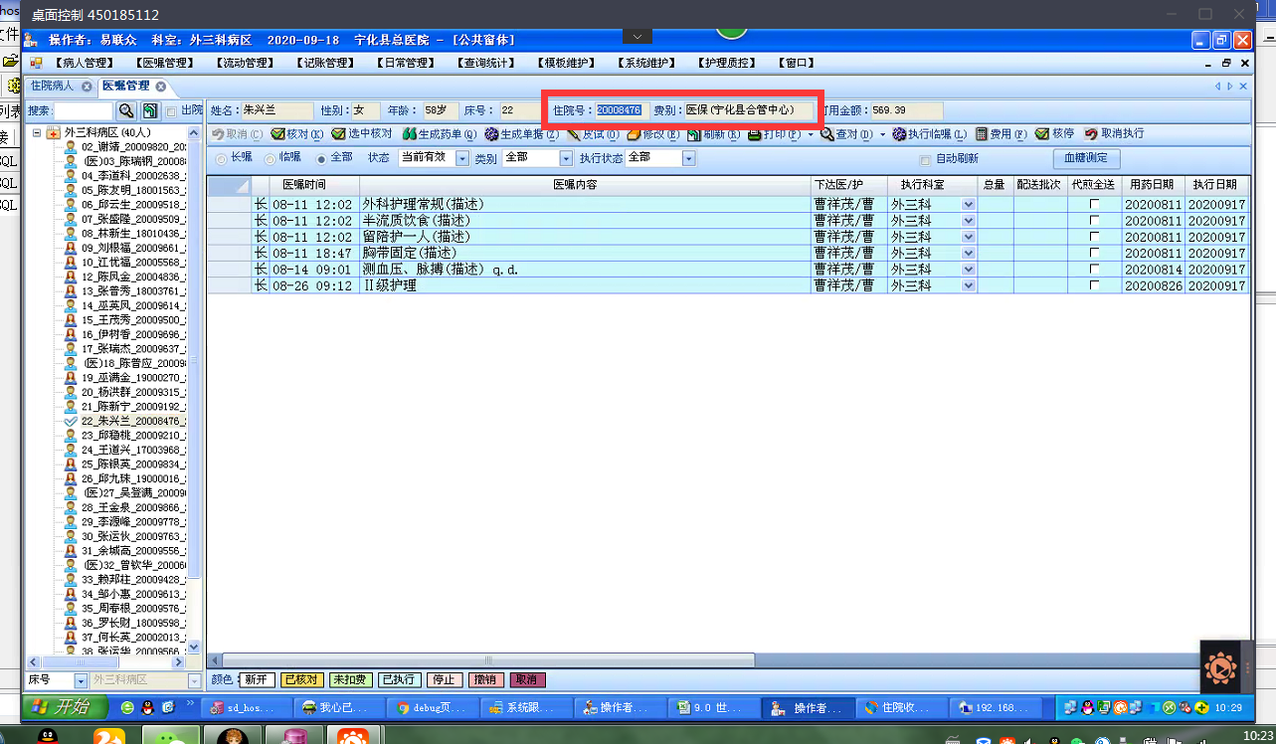The height and width of the screenshot is (744, 1276).
Task: Close the 住院病人 tab
Action: tap(87, 87)
